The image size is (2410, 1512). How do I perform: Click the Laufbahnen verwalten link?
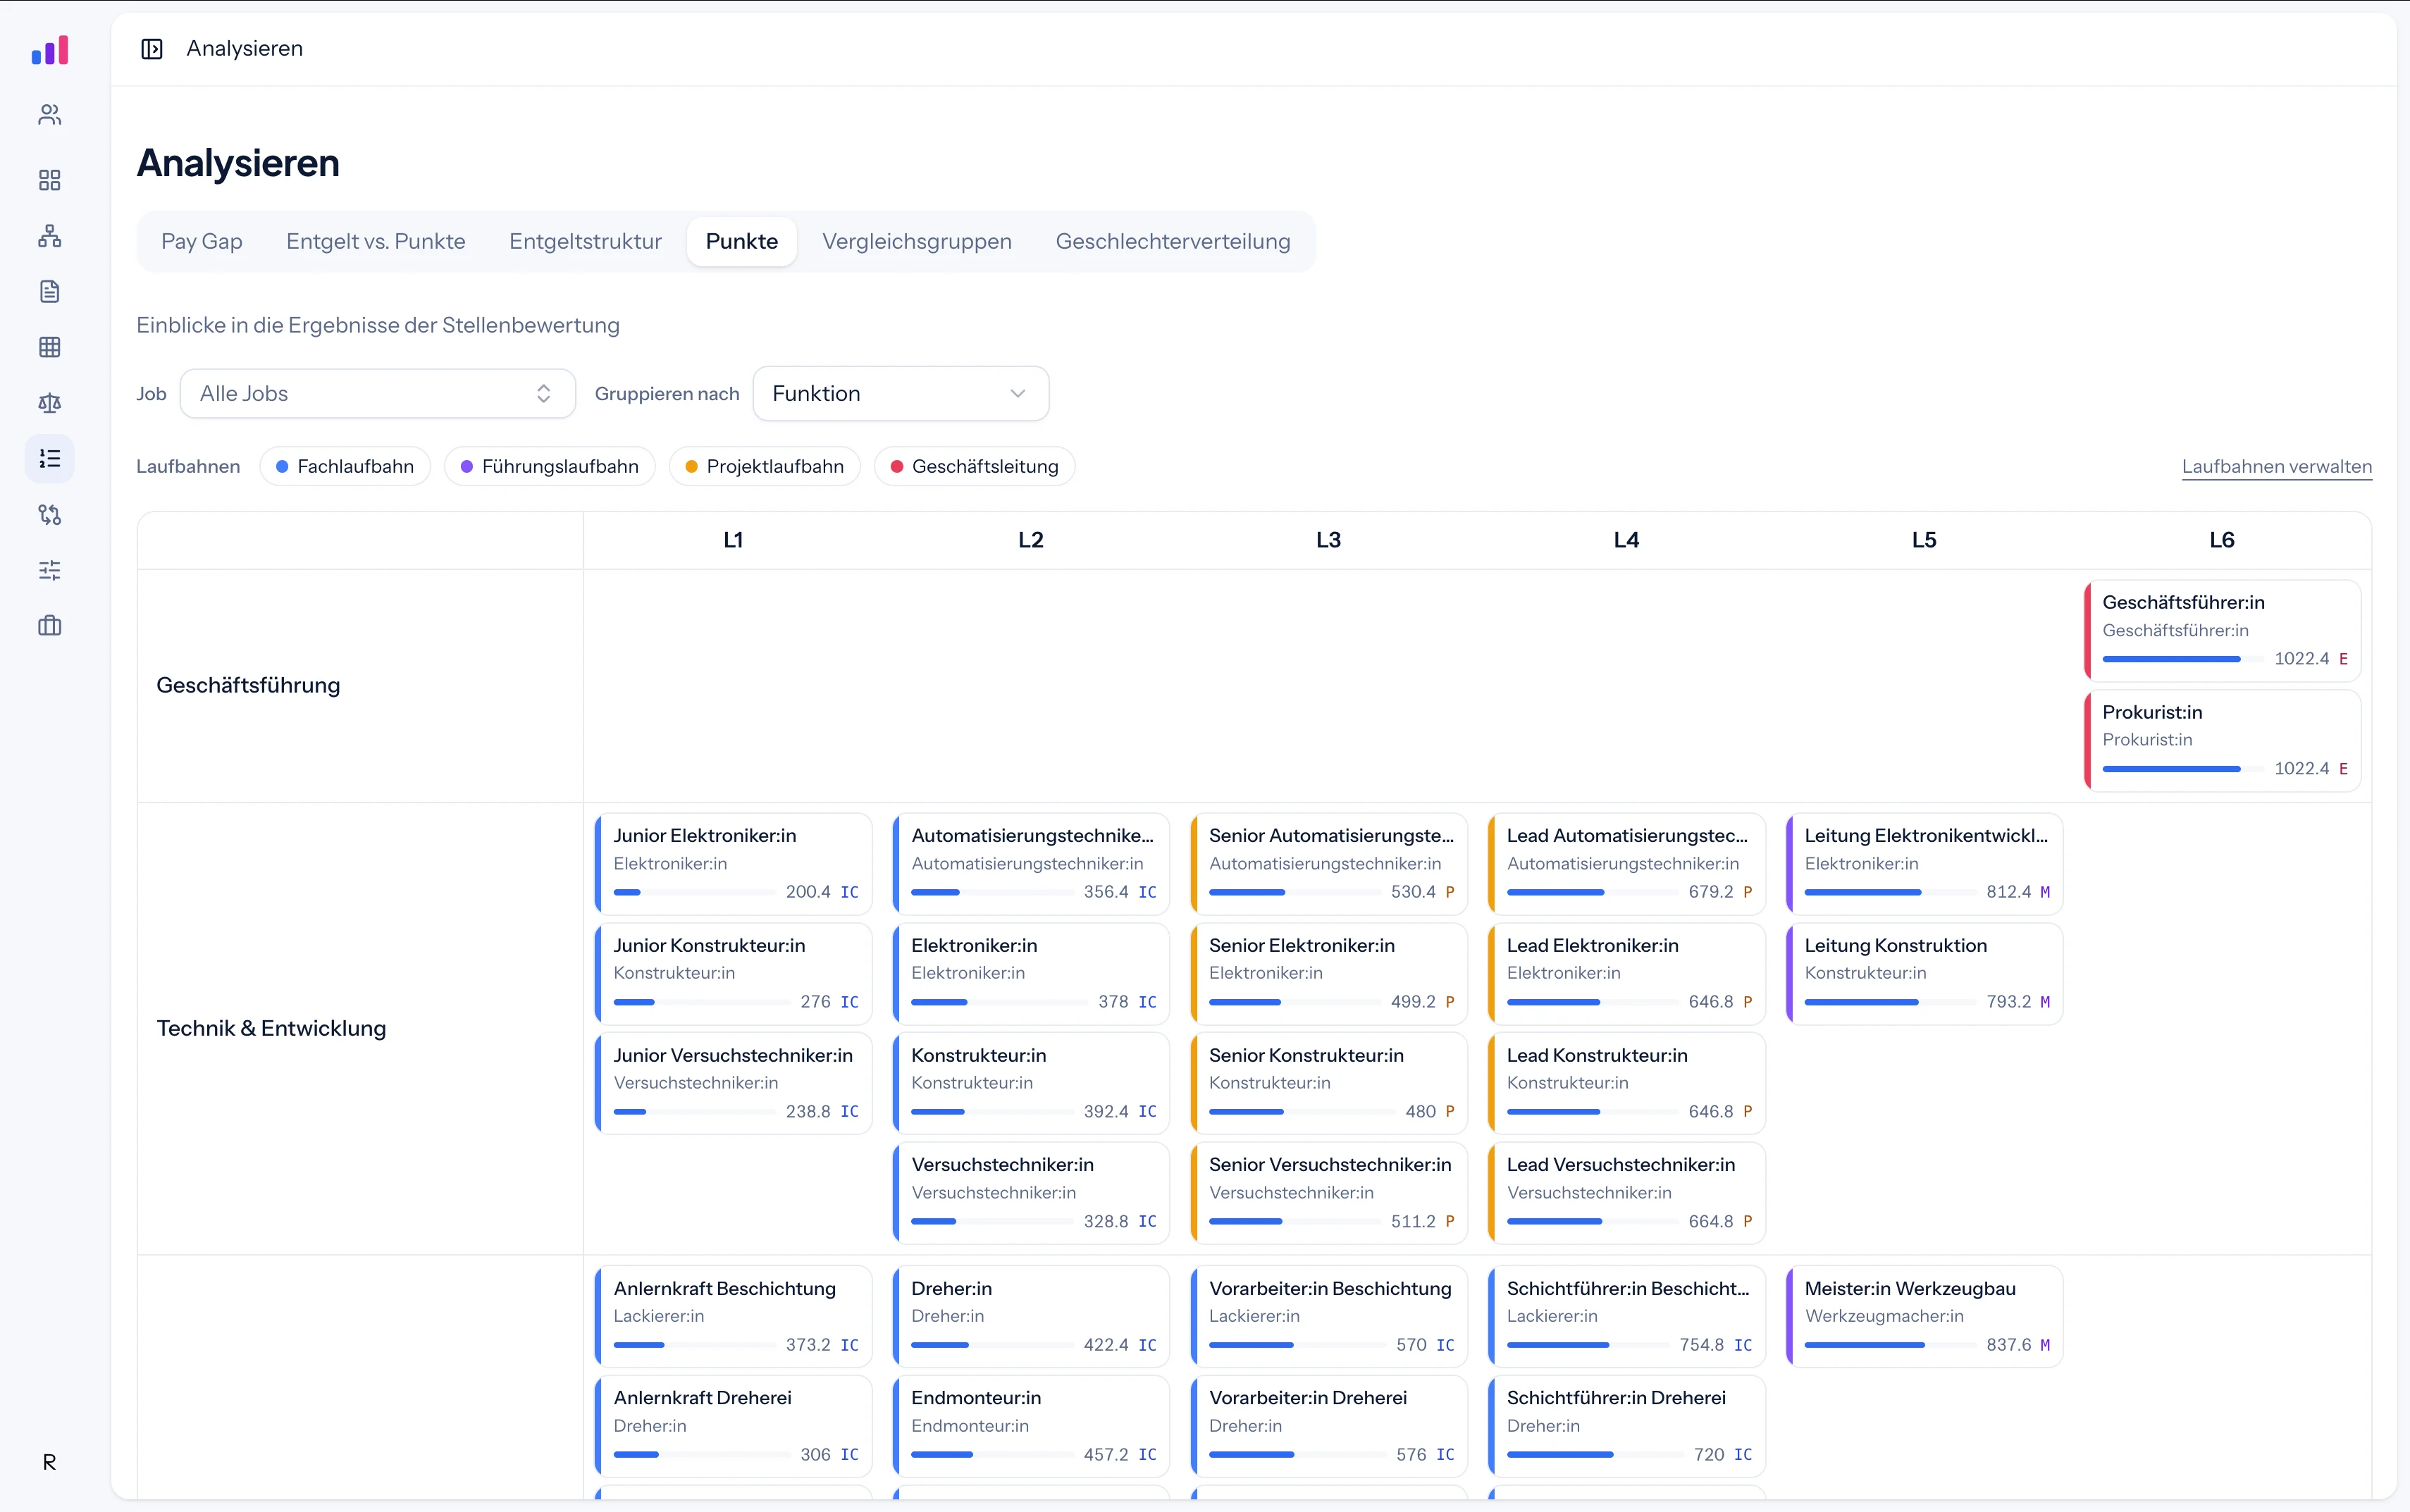pos(2276,467)
